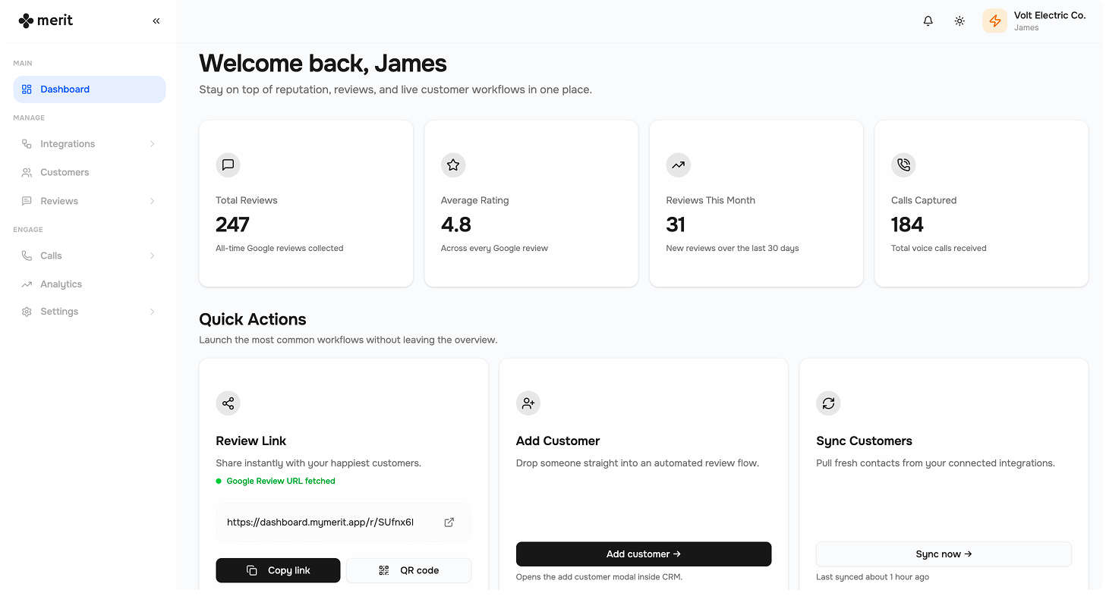The image size is (1106, 596).
Task: Click the Calls Captured phone icon
Action: click(x=903, y=165)
